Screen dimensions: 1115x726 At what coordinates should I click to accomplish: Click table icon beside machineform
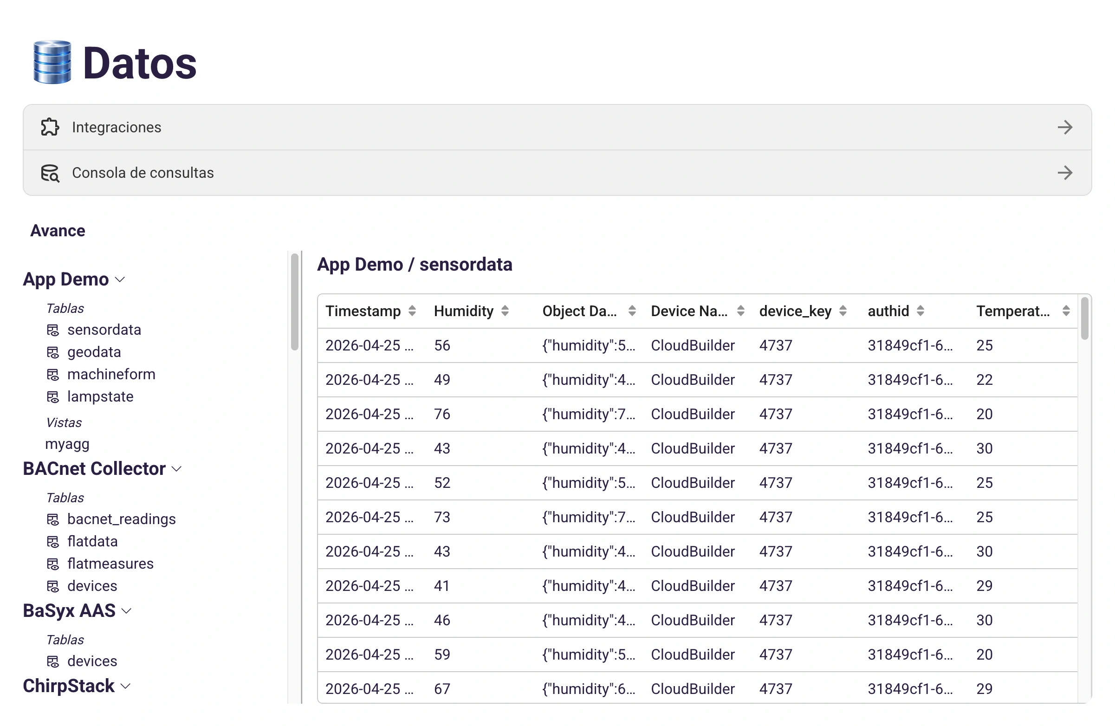[x=53, y=375]
